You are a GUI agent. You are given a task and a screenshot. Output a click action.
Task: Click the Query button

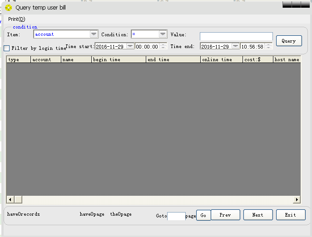pyautogui.click(x=289, y=41)
